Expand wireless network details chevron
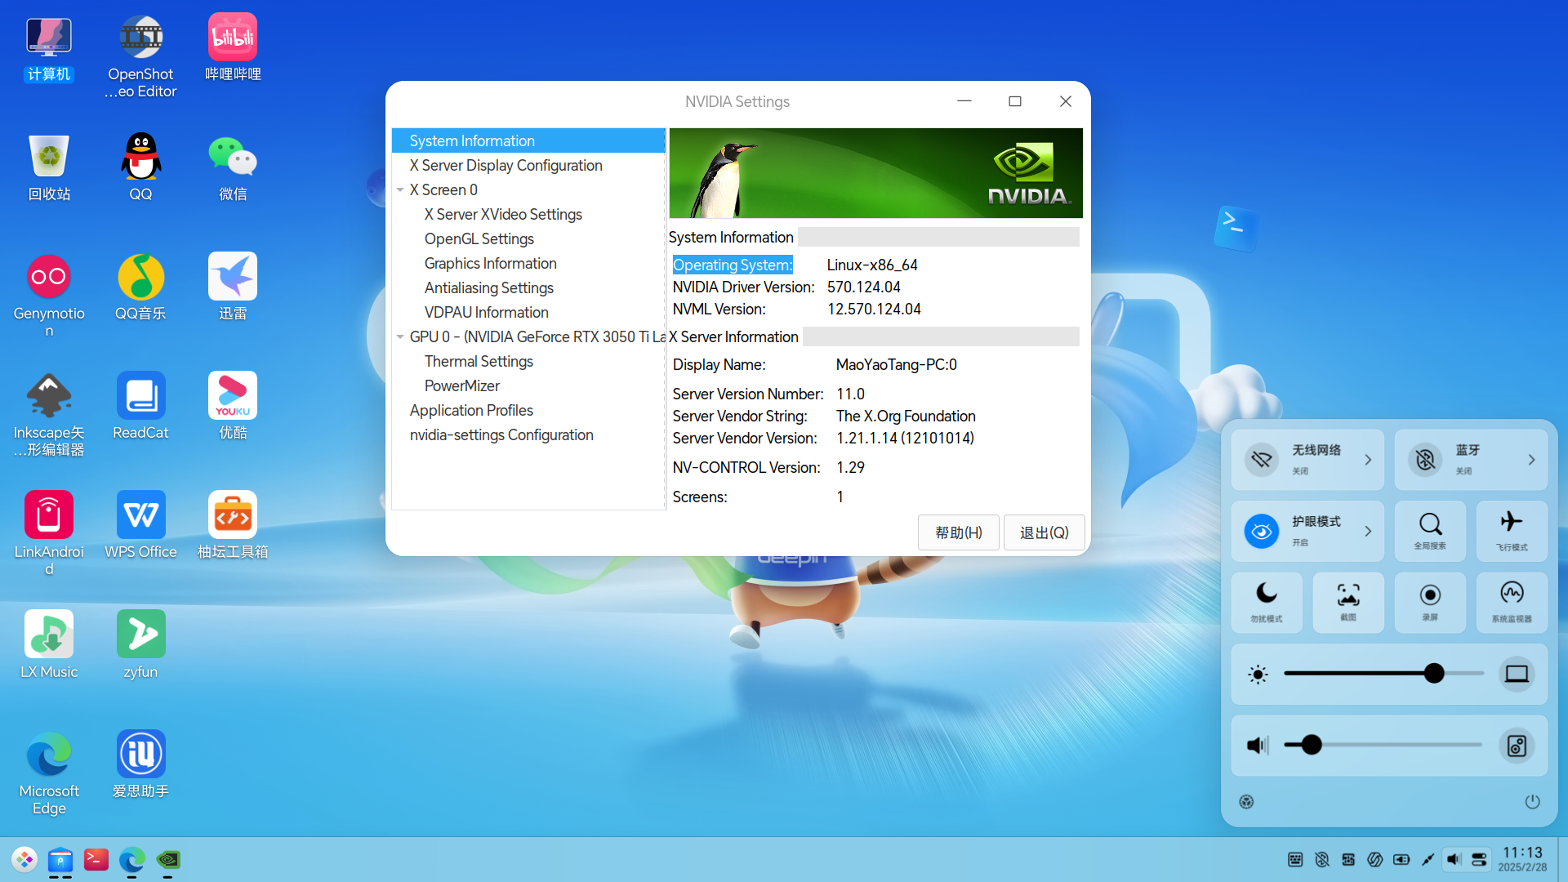 point(1368,460)
